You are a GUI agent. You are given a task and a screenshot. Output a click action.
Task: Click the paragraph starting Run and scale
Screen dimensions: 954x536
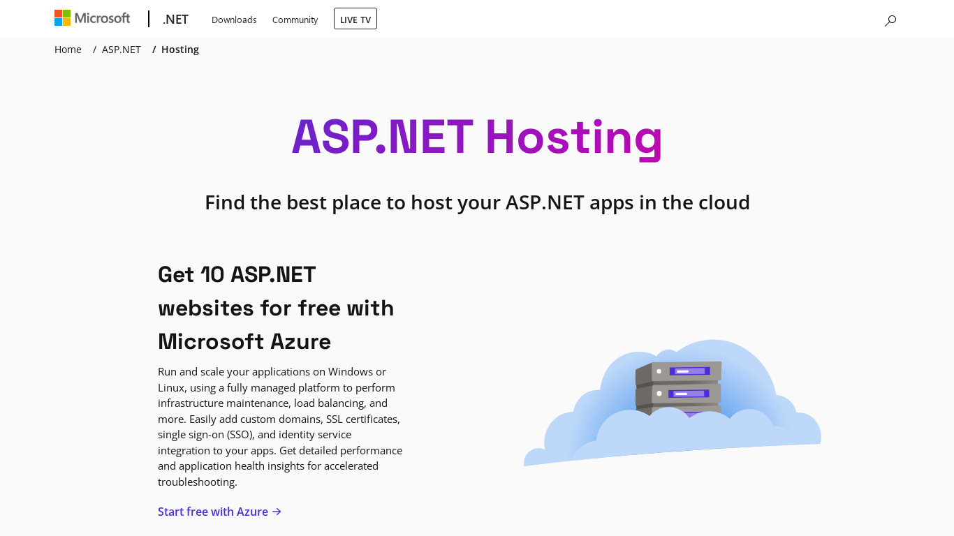tap(280, 426)
